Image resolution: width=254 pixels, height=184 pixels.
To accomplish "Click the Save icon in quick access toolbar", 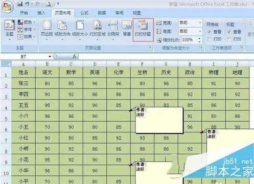I will click(20, 4).
